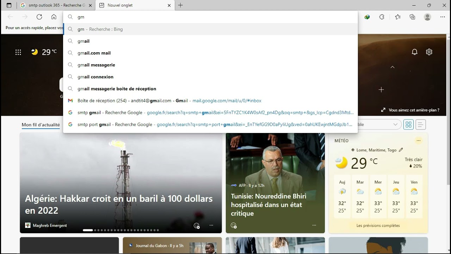Image resolution: width=451 pixels, height=254 pixels.
Task: Open the apps grid launcher icon
Action: (x=18, y=52)
